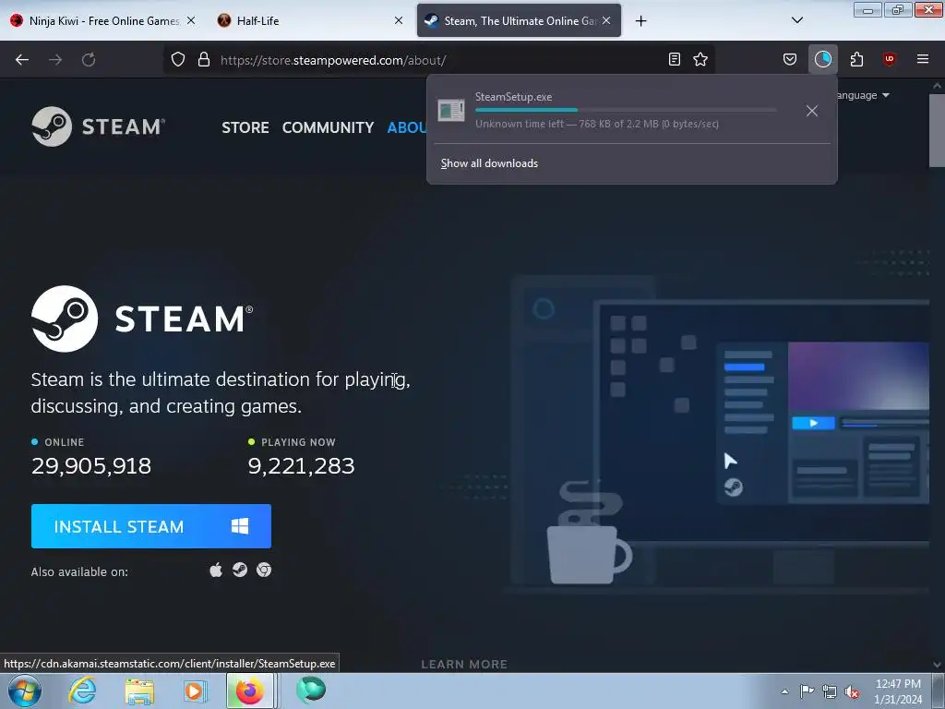Click the download progress bar

tap(626, 111)
